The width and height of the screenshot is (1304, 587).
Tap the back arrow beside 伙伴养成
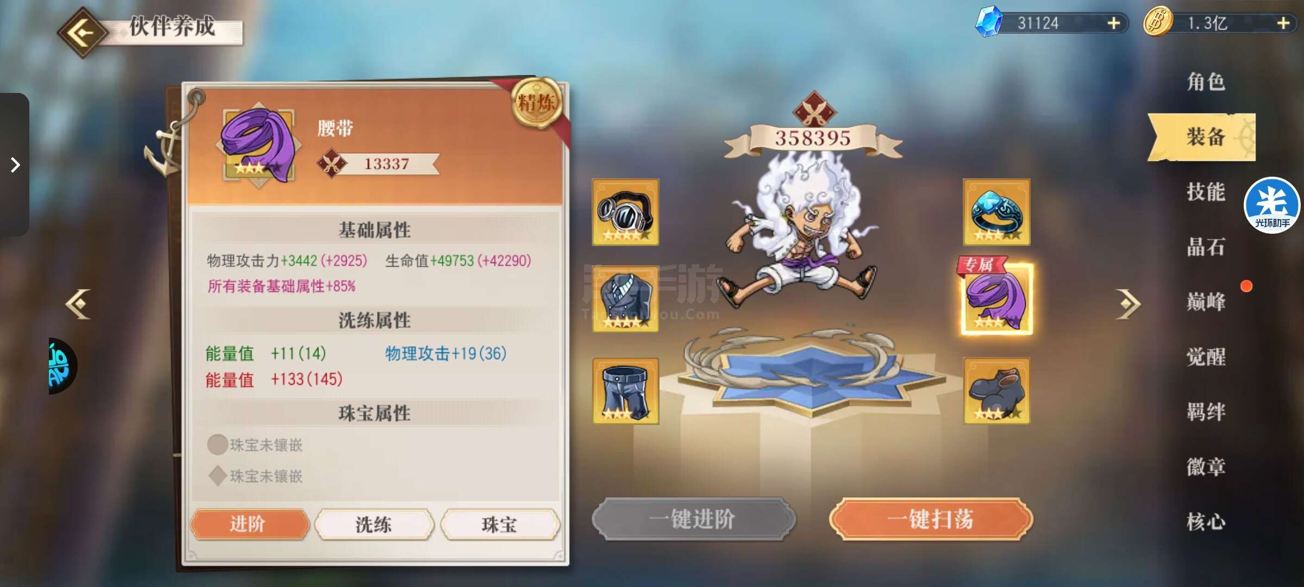(x=83, y=33)
